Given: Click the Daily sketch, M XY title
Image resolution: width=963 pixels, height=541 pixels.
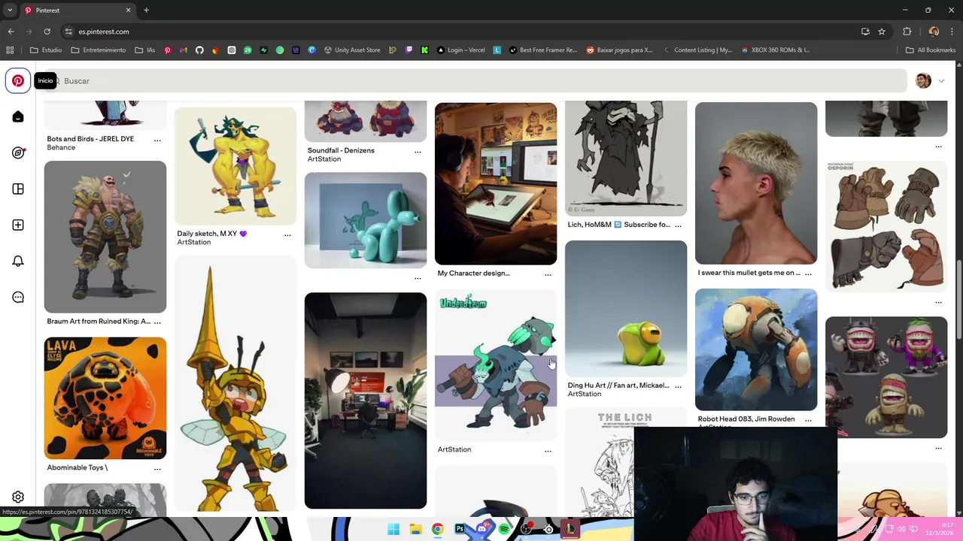Looking at the screenshot, I should [211, 234].
